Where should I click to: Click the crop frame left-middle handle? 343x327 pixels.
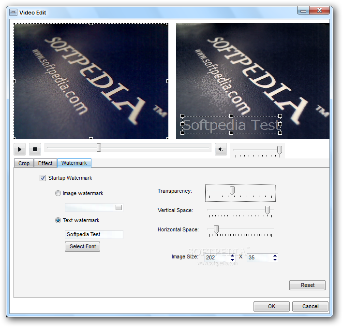(x=15, y=81)
